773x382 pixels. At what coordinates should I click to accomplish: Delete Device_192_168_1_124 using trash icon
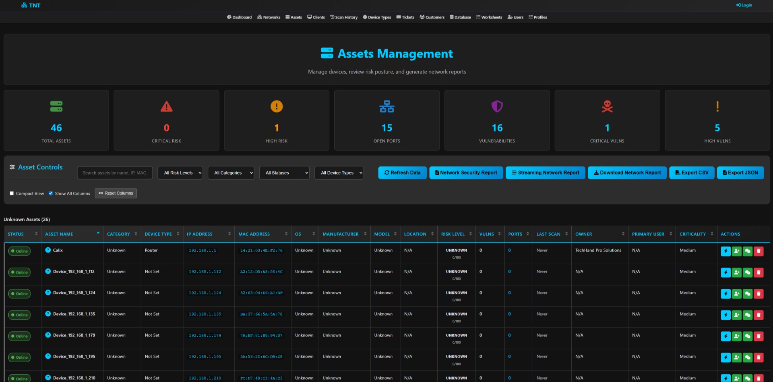[x=759, y=294]
